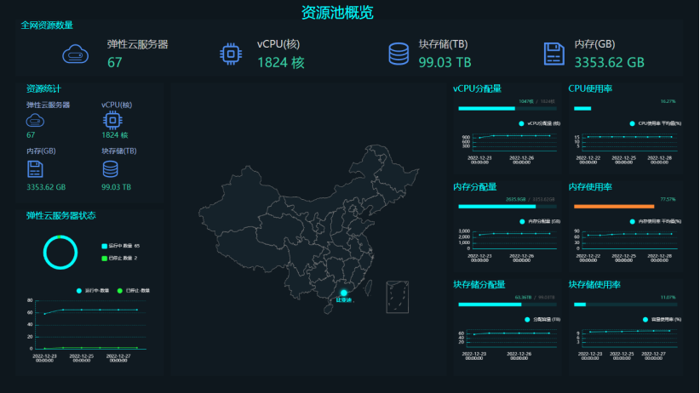Click the block storage database icon in top summary
Image resolution: width=700 pixels, height=393 pixels.
click(x=399, y=54)
